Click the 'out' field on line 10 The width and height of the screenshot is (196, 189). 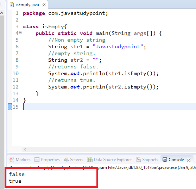click(x=75, y=74)
